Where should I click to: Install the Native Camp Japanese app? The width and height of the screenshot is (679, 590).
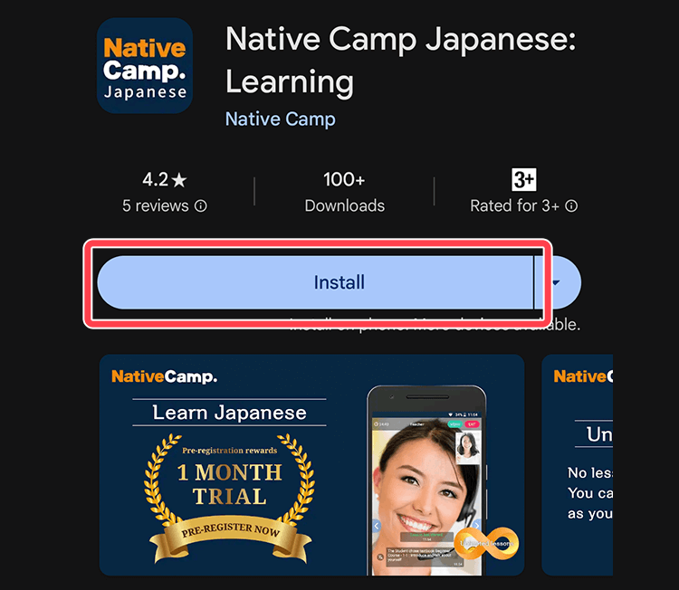pyautogui.click(x=316, y=282)
